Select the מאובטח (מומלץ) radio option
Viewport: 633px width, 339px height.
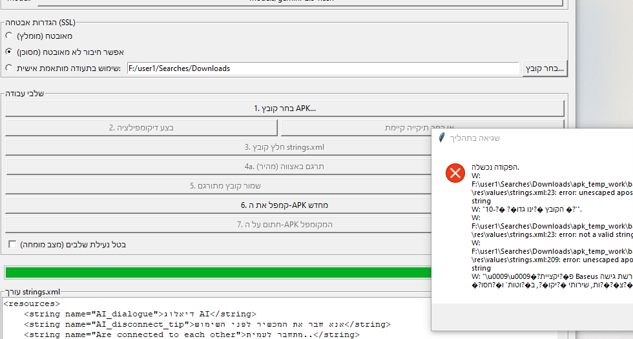point(8,36)
